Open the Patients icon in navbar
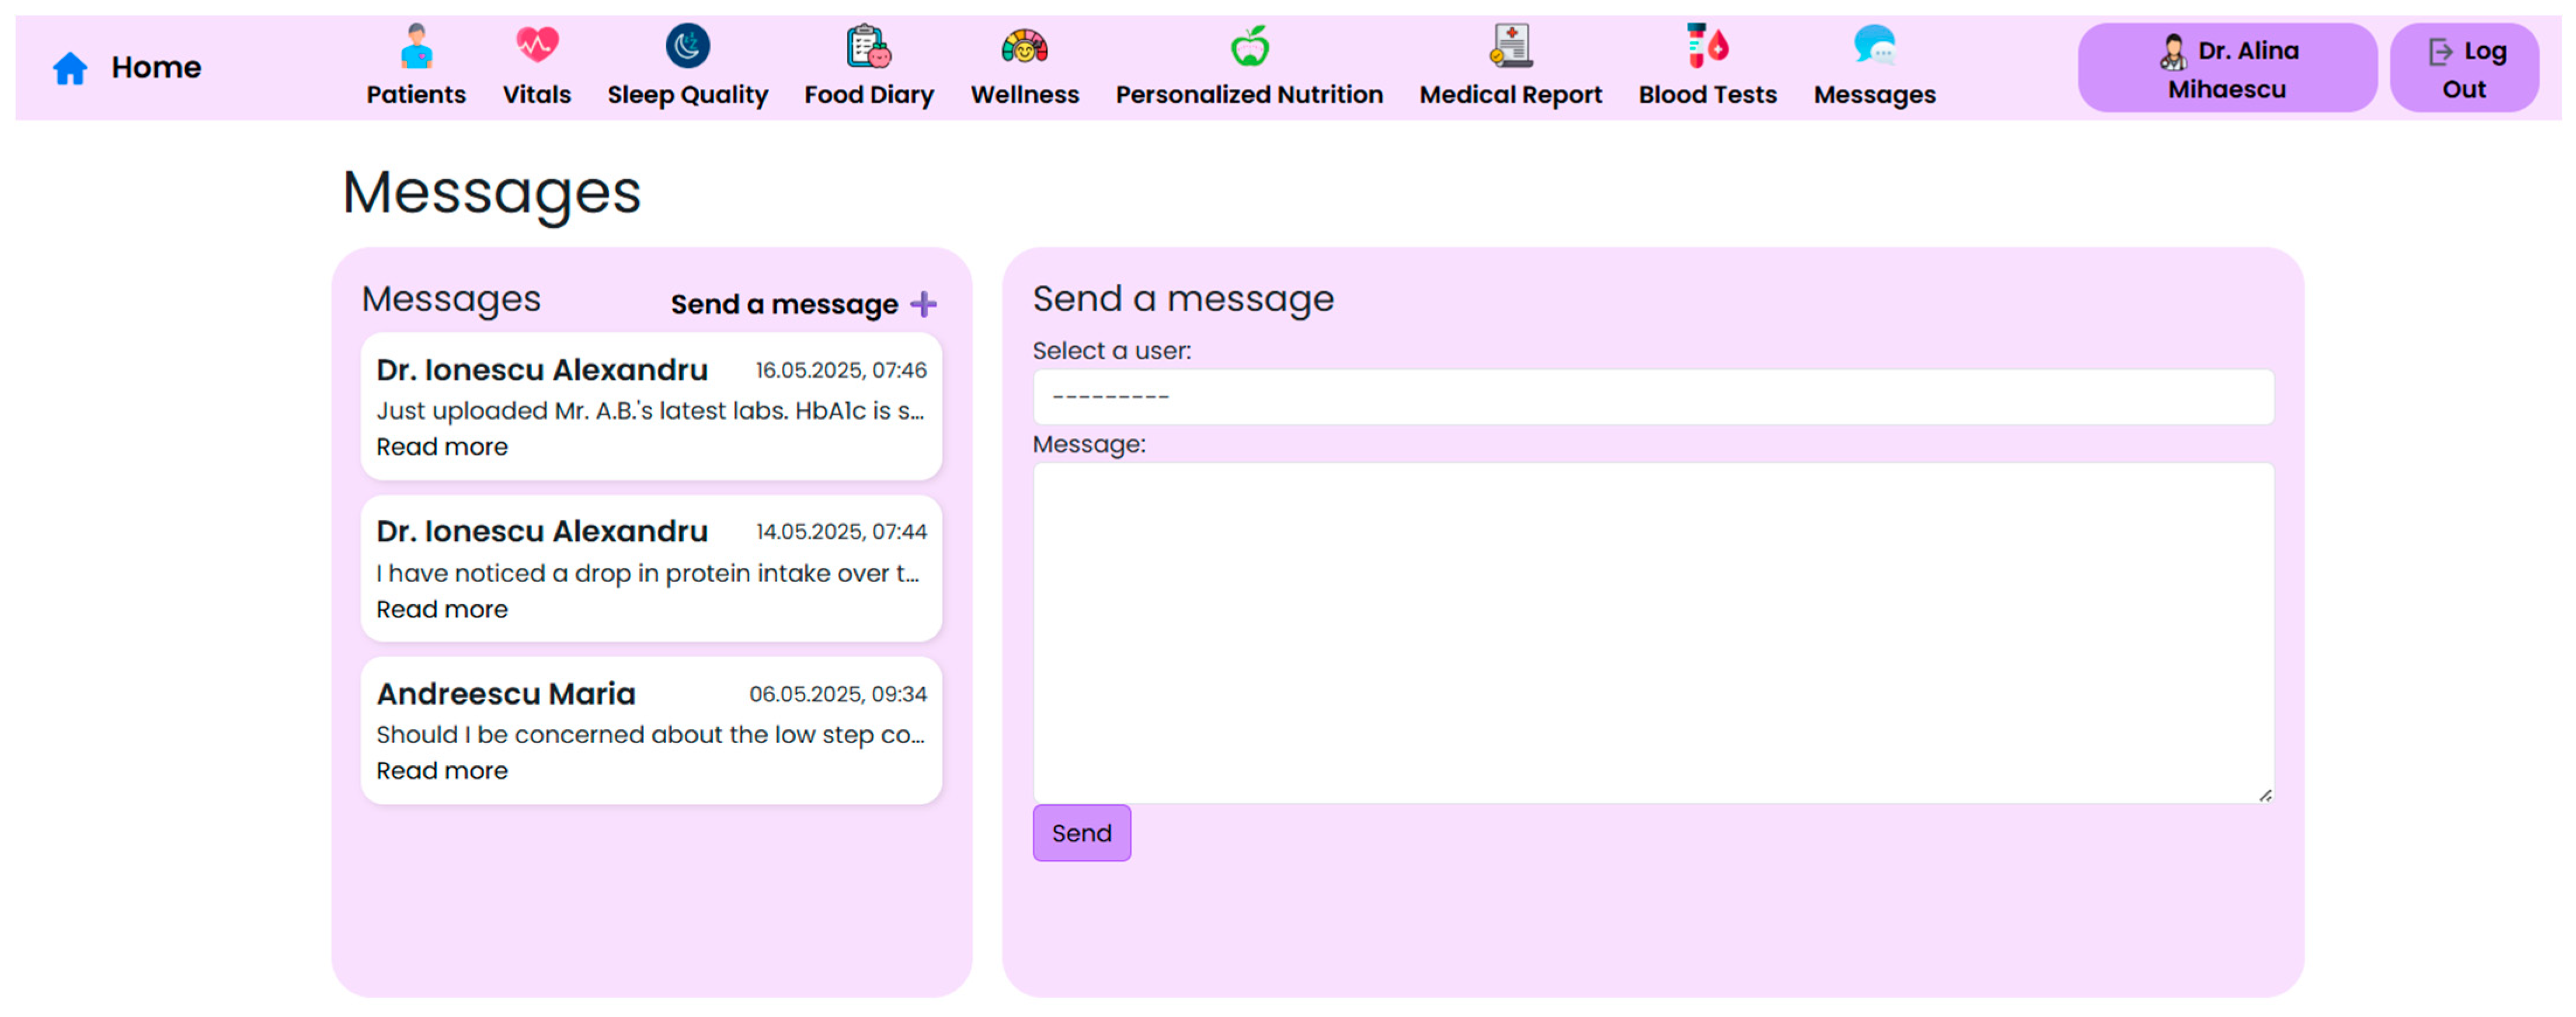Screen dimensions: 2576x1017 pyautogui.click(x=416, y=46)
